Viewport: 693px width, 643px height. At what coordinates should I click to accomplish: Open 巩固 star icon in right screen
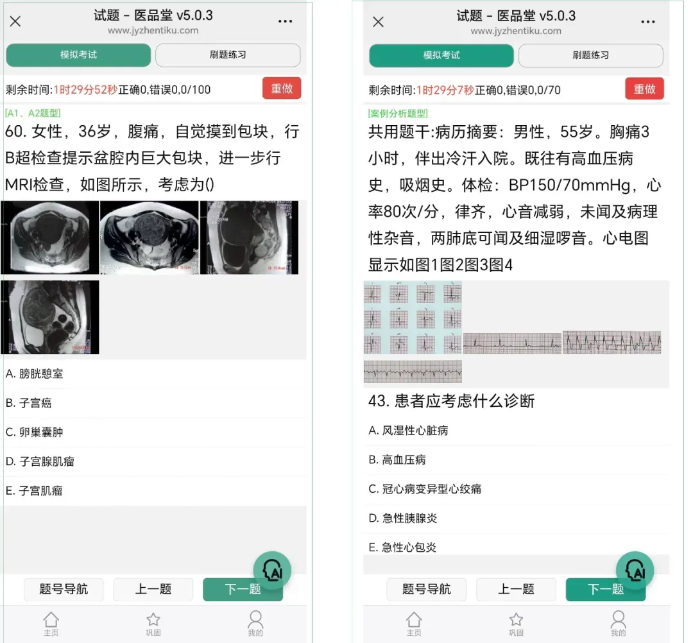pyautogui.click(x=516, y=624)
